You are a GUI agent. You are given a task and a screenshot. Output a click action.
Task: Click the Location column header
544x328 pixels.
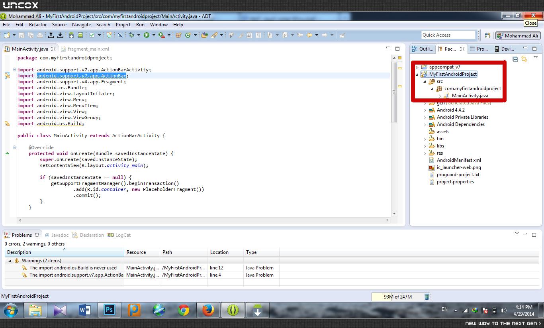225,252
